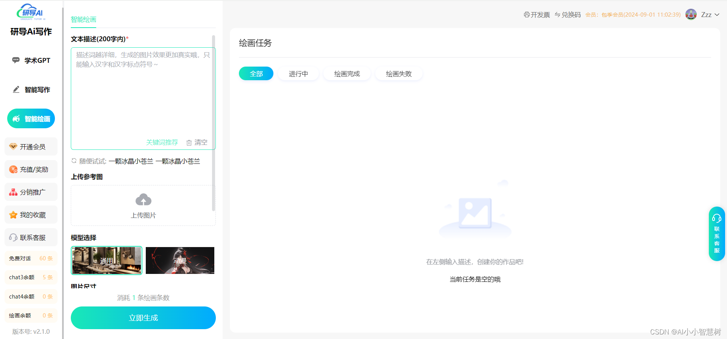Image resolution: width=727 pixels, height=339 pixels.
Task: Click 学术GPT menu label
Action: tap(37, 60)
